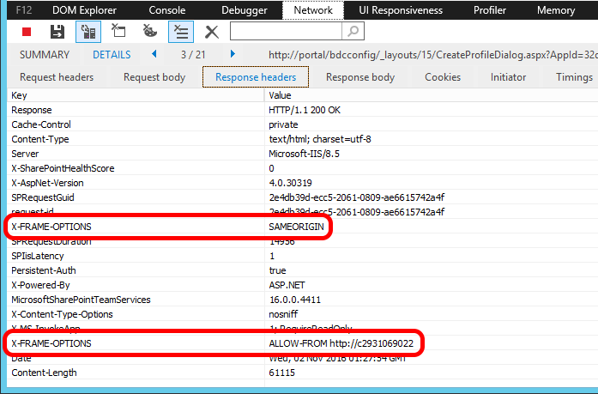This screenshot has width=598, height=394.
Task: Click inside the network search box
Action: (285, 32)
